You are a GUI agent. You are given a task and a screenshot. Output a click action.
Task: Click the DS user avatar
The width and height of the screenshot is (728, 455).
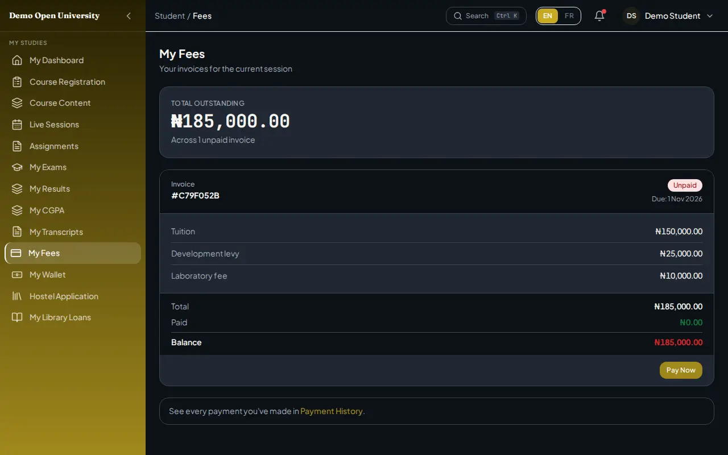pyautogui.click(x=631, y=16)
